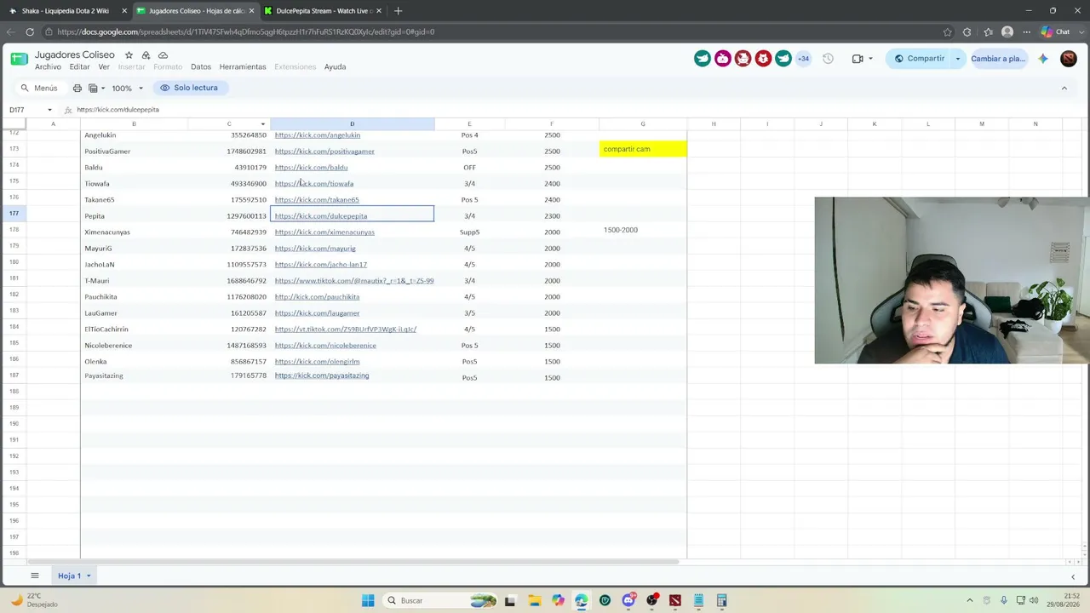Bookmark this page with star icon
The height and width of the screenshot is (613, 1090).
(x=947, y=32)
